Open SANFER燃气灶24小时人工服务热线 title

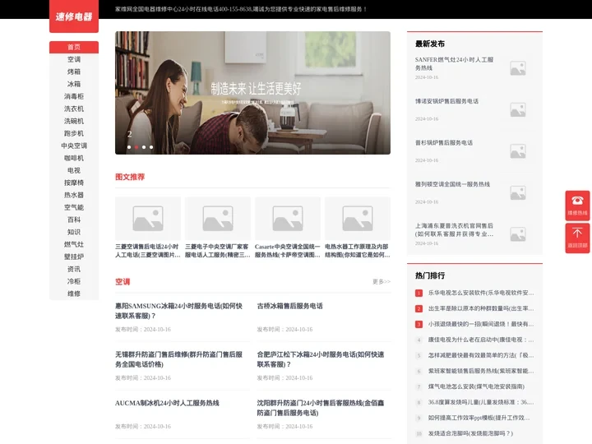click(x=454, y=64)
